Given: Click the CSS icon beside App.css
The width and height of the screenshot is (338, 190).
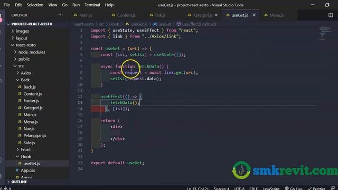Looking at the screenshot, I should pos(17,170).
